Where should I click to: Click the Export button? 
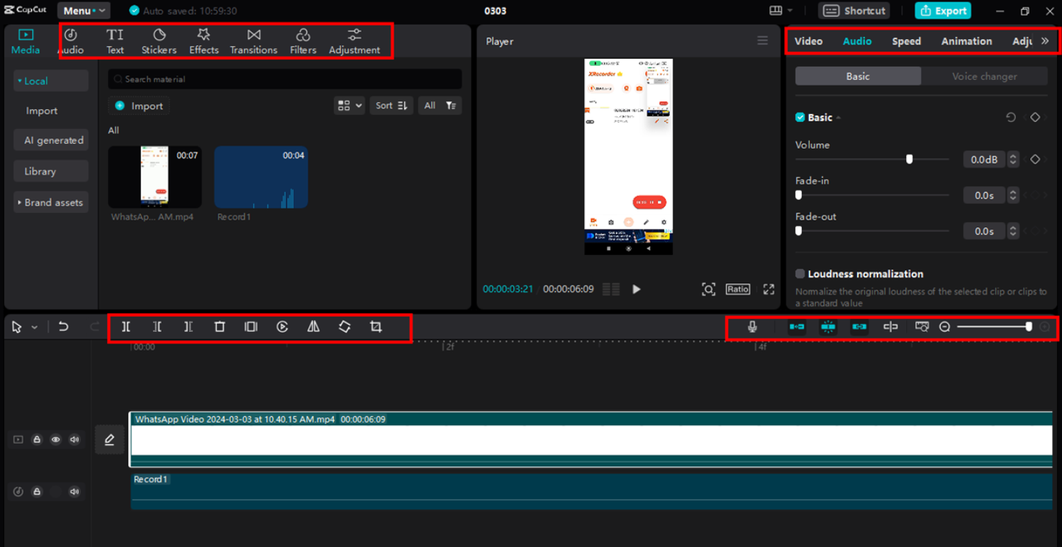[x=942, y=10]
